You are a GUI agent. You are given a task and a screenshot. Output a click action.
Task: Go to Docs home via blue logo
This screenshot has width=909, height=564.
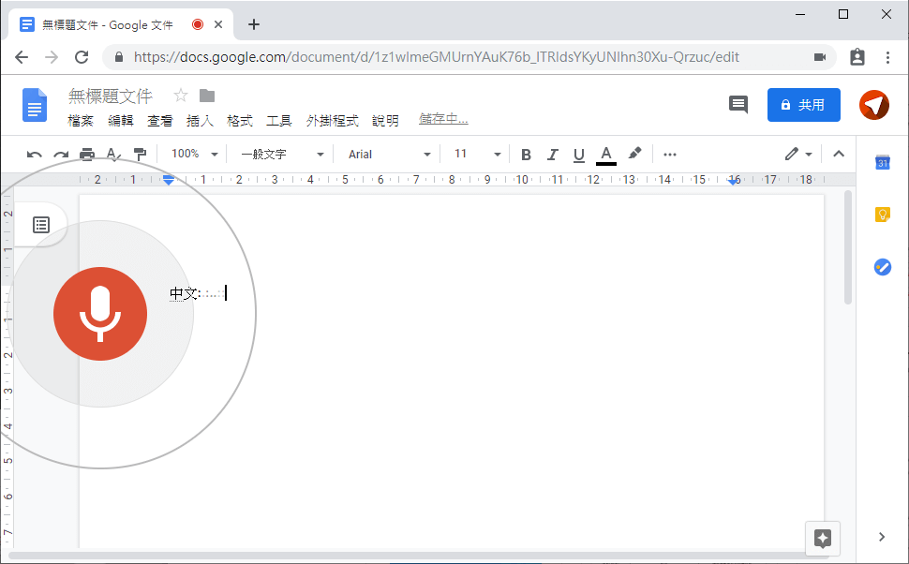pyautogui.click(x=35, y=105)
